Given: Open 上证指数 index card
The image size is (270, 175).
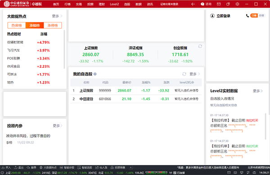Looking at the screenshot, I should 91,54.
